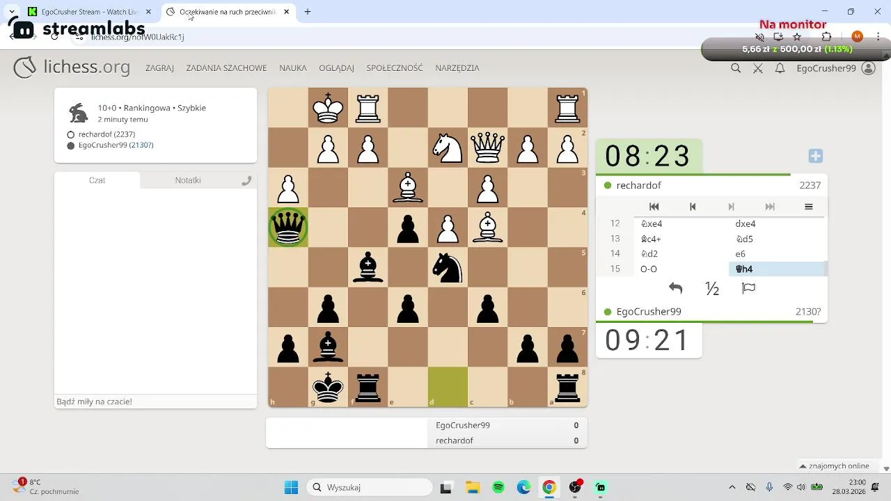891x501 pixels.
Task: Switch to the Notatki tab
Action: point(188,180)
